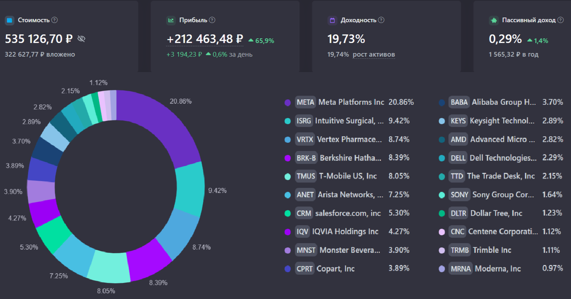
Task: Open the help icon next to Прибыль
Action: tap(212, 20)
